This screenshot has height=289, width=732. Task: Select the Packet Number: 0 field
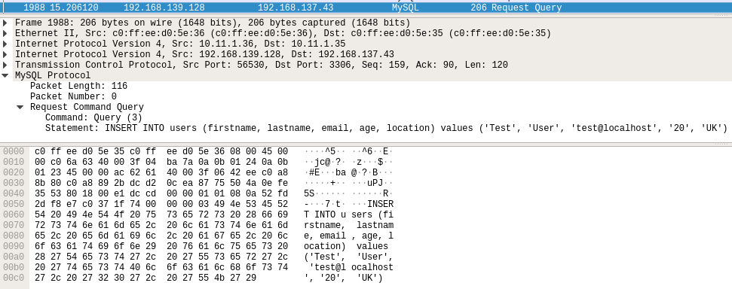click(73, 96)
